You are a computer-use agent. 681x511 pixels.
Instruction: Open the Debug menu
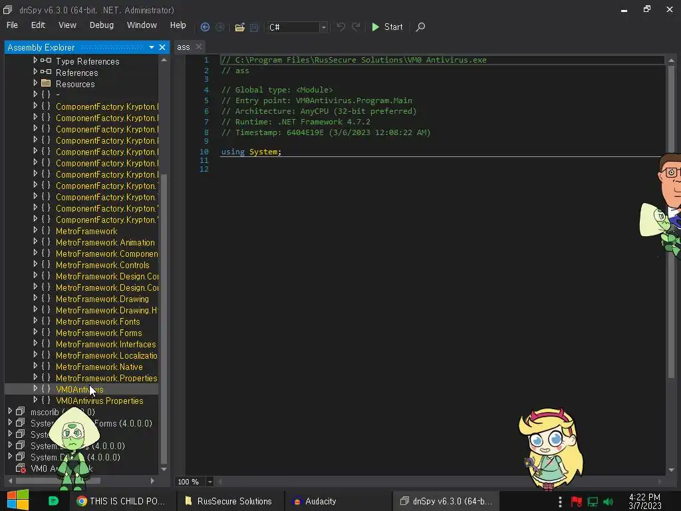click(x=102, y=25)
